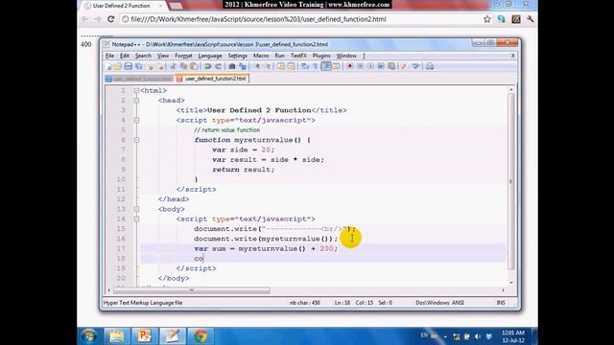Click the Chrome back arrow button
Image resolution: width=614 pixels, height=345 pixels.
tap(85, 19)
